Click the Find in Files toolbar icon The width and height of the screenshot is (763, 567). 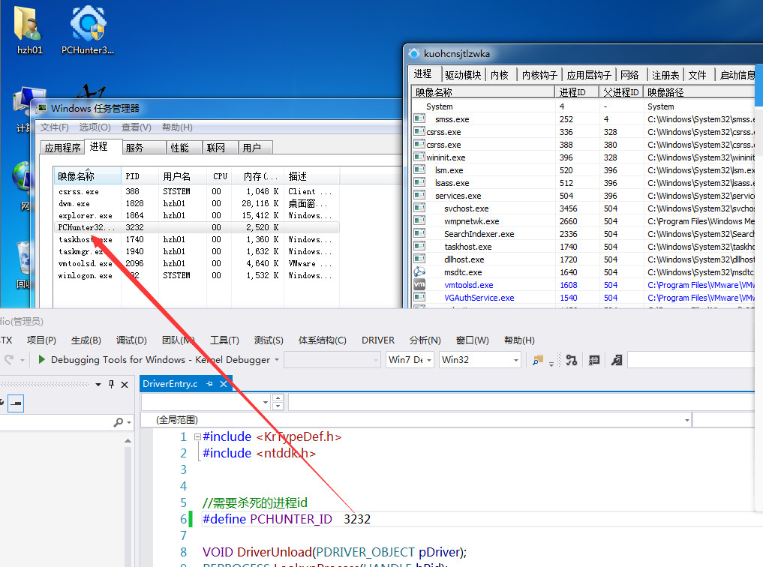point(538,360)
